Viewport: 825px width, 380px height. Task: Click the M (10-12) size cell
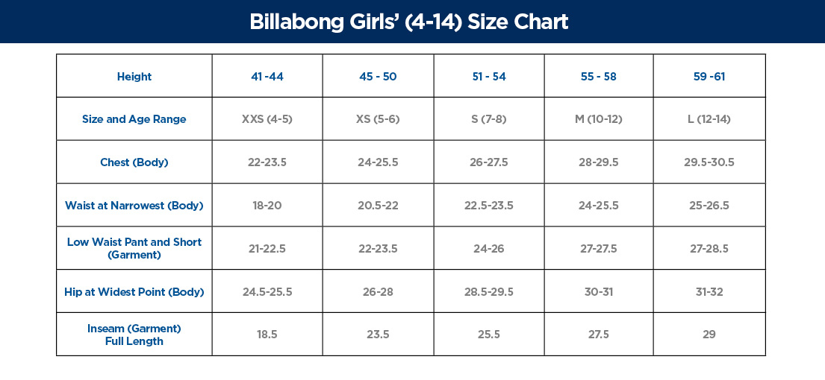[599, 119]
